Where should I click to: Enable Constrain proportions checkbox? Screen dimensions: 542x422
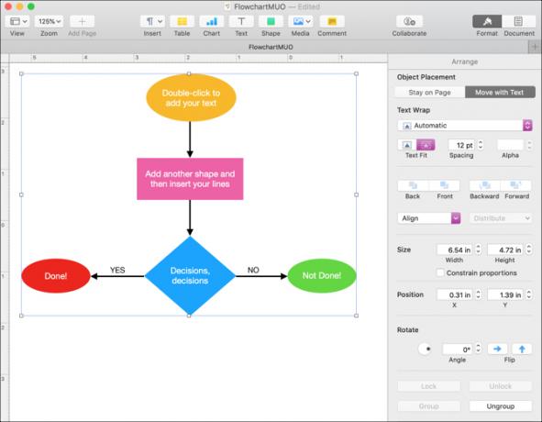[440, 272]
